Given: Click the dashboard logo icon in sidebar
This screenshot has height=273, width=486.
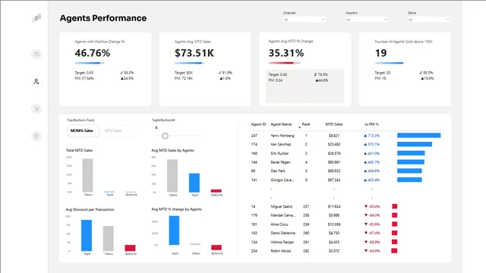Looking at the screenshot, I should tap(36, 18).
